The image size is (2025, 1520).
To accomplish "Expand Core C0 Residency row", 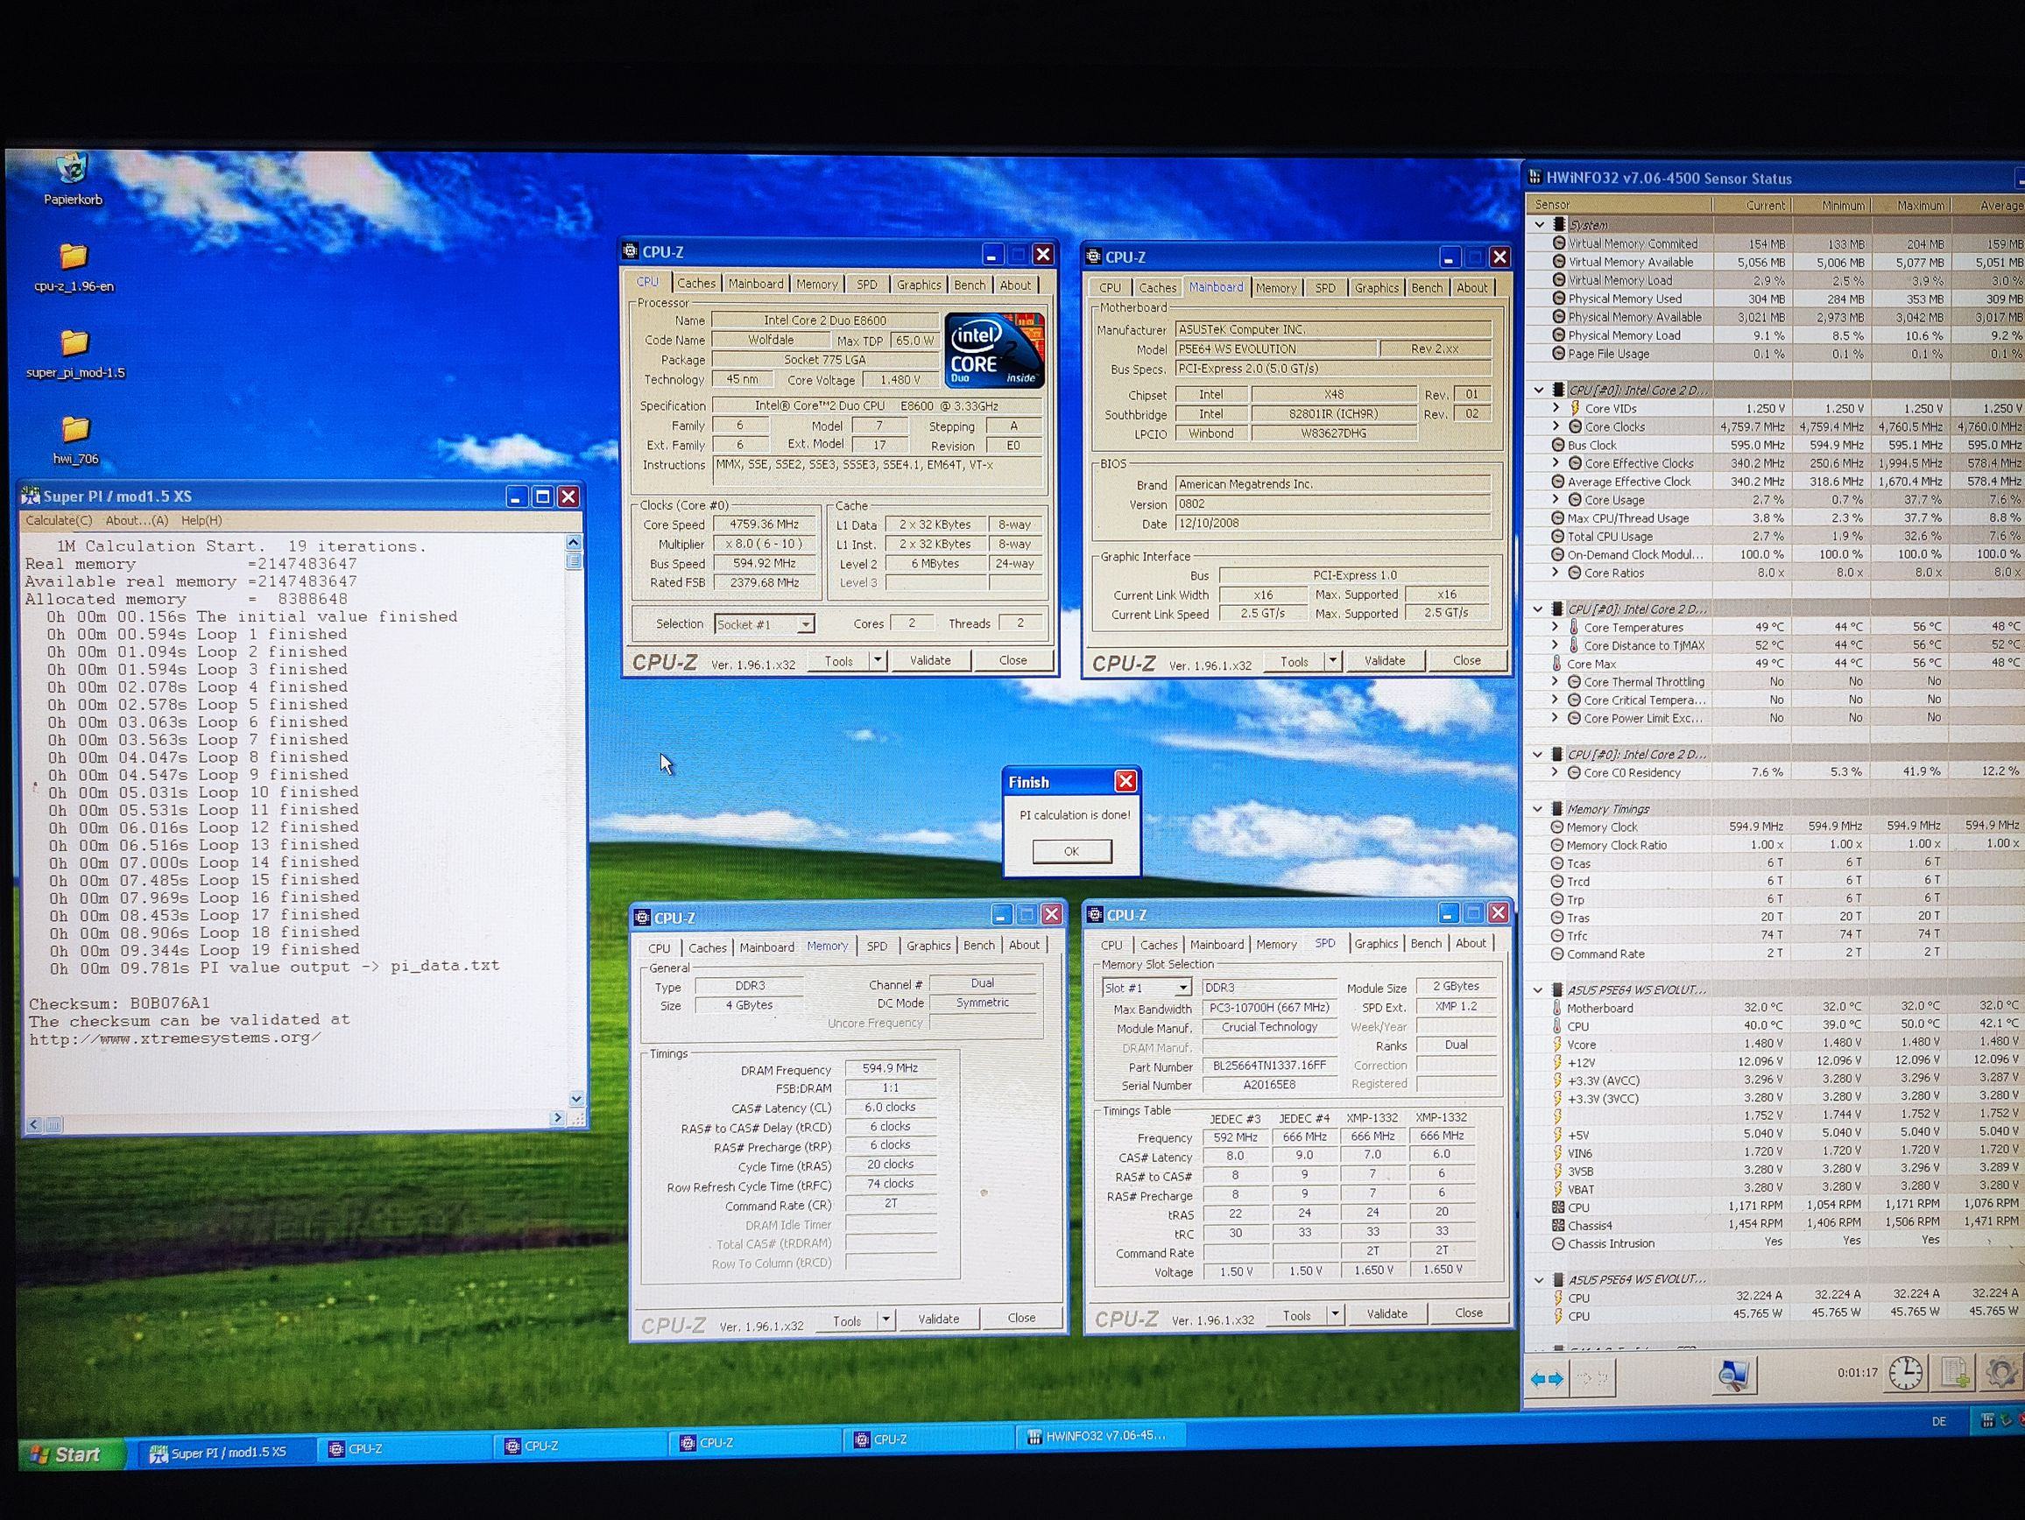I will click(1555, 772).
